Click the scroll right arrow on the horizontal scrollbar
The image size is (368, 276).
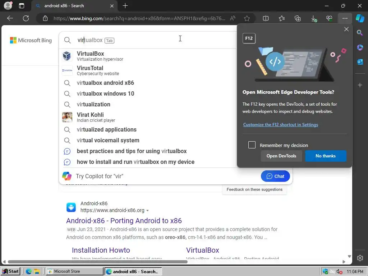point(344,262)
